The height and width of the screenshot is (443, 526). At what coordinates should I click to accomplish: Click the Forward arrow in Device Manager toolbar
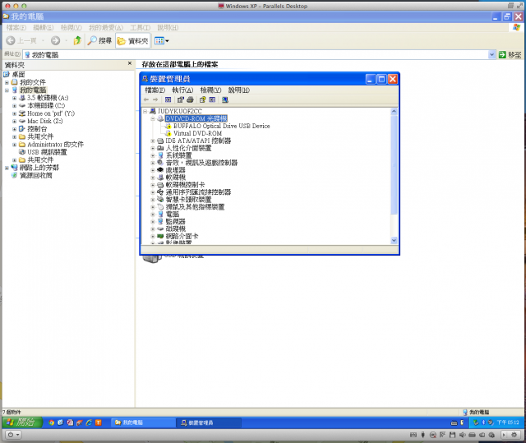point(155,99)
